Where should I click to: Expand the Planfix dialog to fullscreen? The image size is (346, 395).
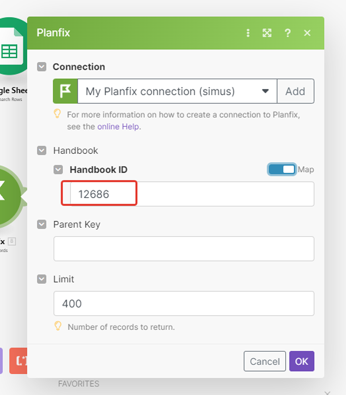point(267,33)
